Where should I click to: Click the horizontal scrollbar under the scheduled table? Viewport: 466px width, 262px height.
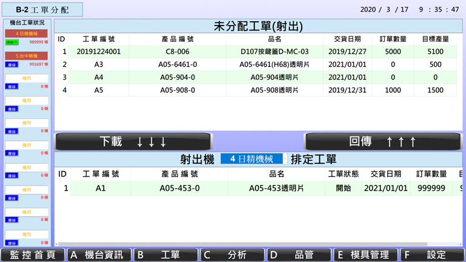255,244
